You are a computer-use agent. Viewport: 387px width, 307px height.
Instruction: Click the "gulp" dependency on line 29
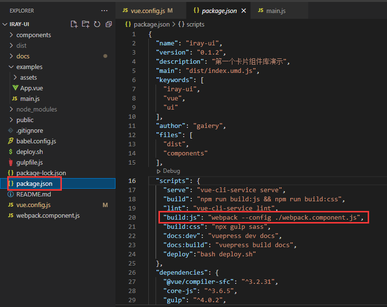pos(174,300)
